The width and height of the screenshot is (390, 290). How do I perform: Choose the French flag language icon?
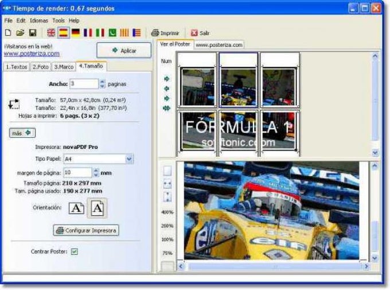click(88, 33)
